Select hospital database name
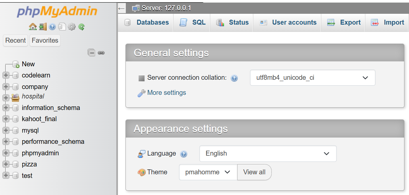This screenshot has width=409, height=195. pos(33,97)
